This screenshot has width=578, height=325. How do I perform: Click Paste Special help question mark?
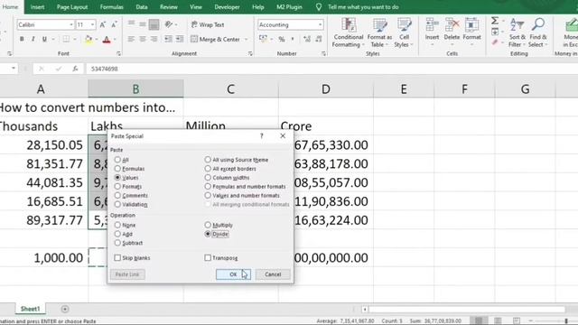262,136
